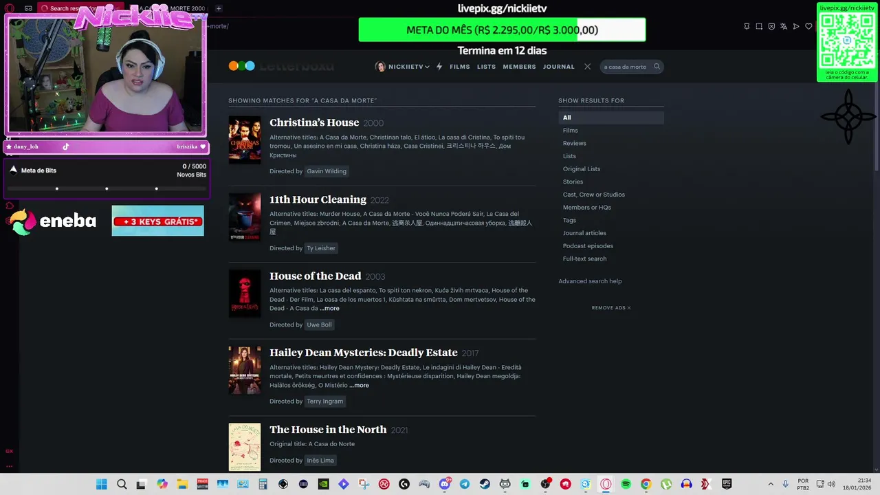Filter results by Original Lists
Viewport: 880px width, 495px height.
pos(582,169)
